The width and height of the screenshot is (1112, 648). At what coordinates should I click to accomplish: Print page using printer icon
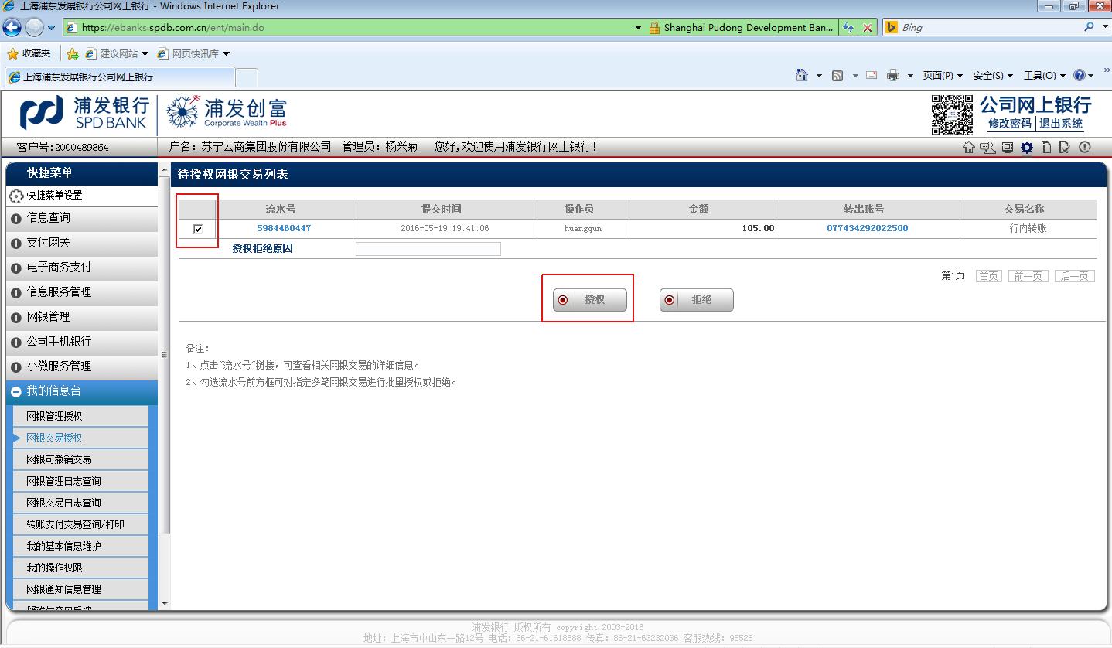point(893,75)
